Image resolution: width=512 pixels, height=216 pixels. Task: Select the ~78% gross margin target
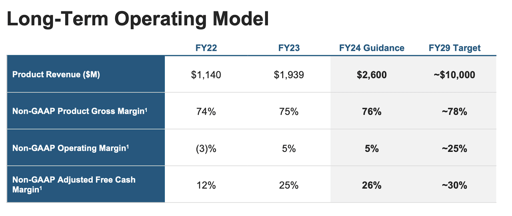pos(454,112)
